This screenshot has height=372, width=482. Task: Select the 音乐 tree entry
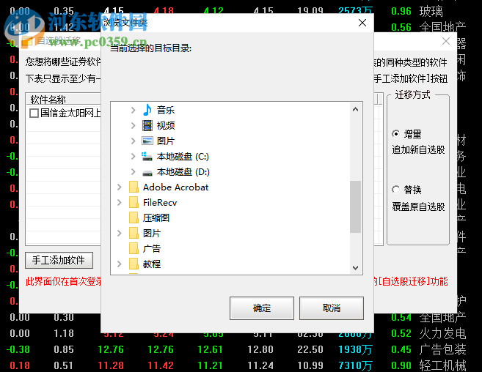[166, 110]
